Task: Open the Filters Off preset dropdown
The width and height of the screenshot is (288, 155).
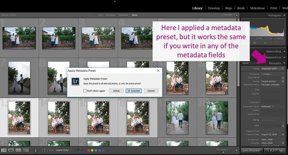Action: tap(228, 15)
